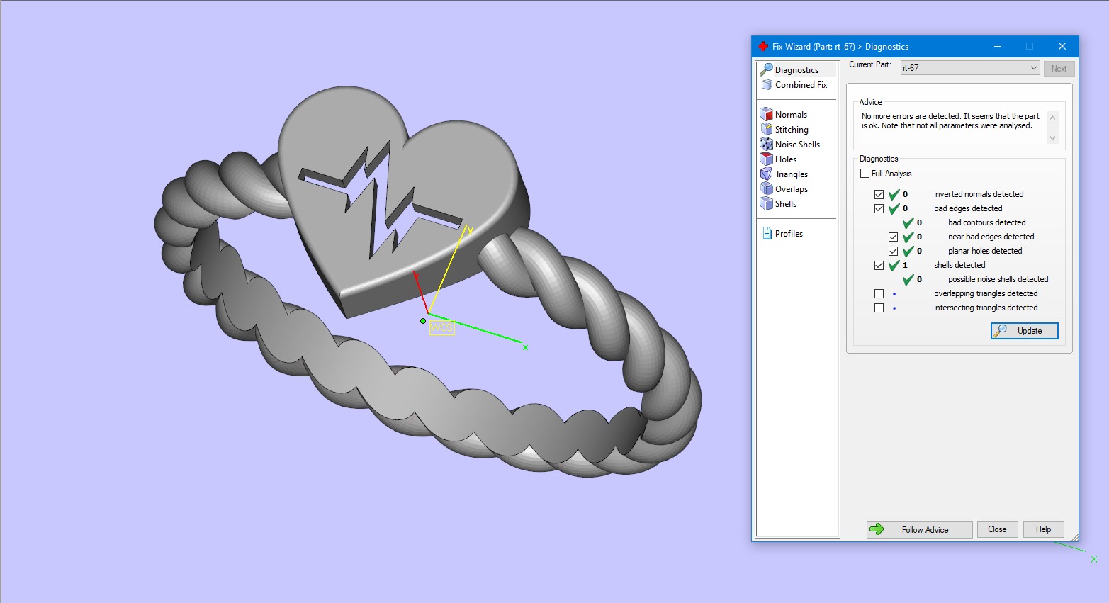This screenshot has width=1109, height=603.
Task: Click the Update button
Action: point(1025,331)
